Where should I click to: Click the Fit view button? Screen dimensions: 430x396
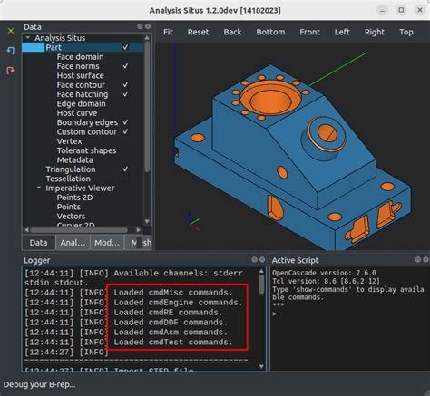pyautogui.click(x=168, y=32)
